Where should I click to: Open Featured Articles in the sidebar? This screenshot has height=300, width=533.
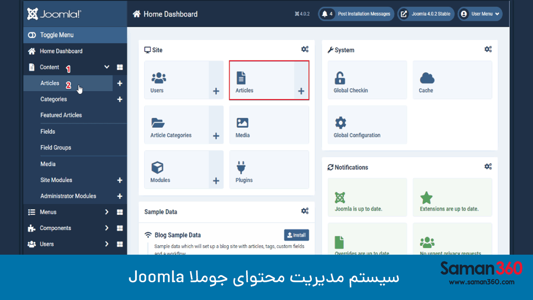(61, 115)
